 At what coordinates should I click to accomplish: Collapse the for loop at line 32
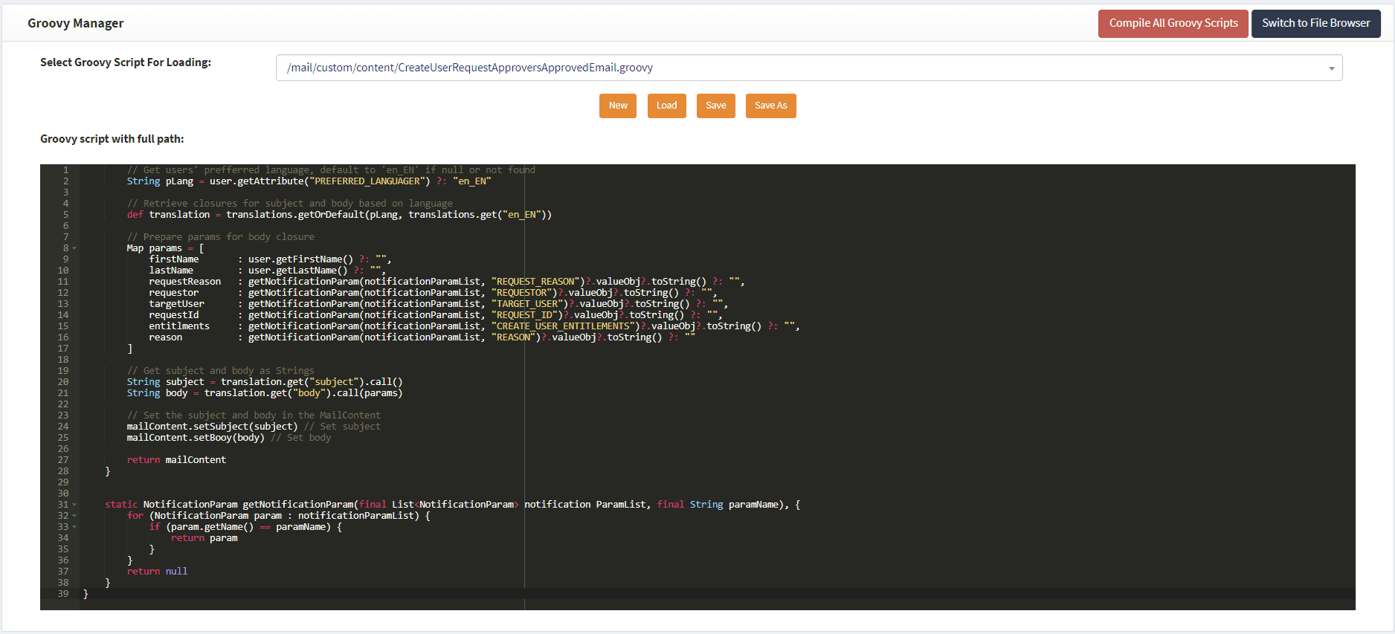[74, 516]
